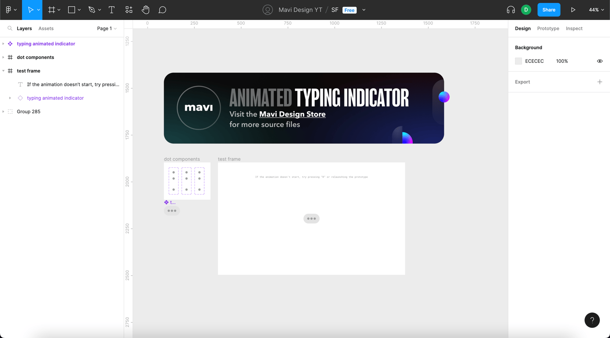Expand the dot components layer
This screenshot has height=338, width=610.
coord(3,57)
